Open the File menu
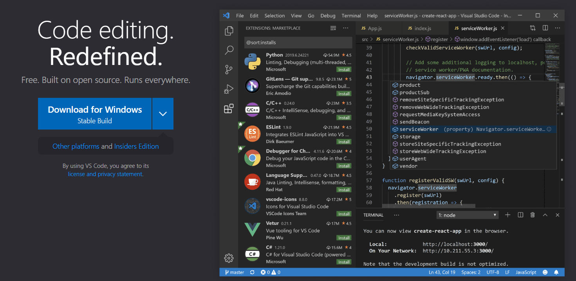 click(240, 16)
